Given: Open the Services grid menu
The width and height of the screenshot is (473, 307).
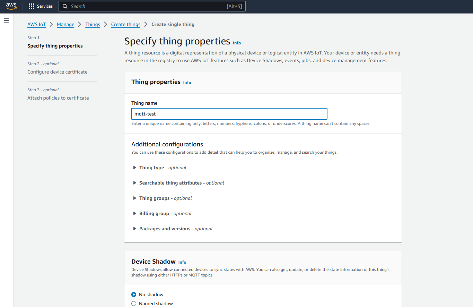Looking at the screenshot, I should pyautogui.click(x=32, y=6).
